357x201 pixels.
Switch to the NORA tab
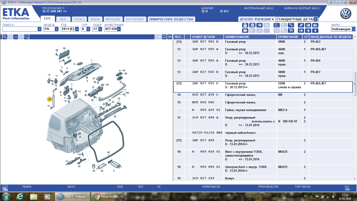(x=95, y=19)
